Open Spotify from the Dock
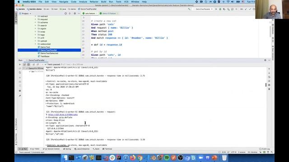The height and width of the screenshot is (162, 289). pos(167,157)
